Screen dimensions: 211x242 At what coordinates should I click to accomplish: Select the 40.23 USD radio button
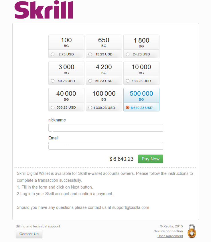53,81
